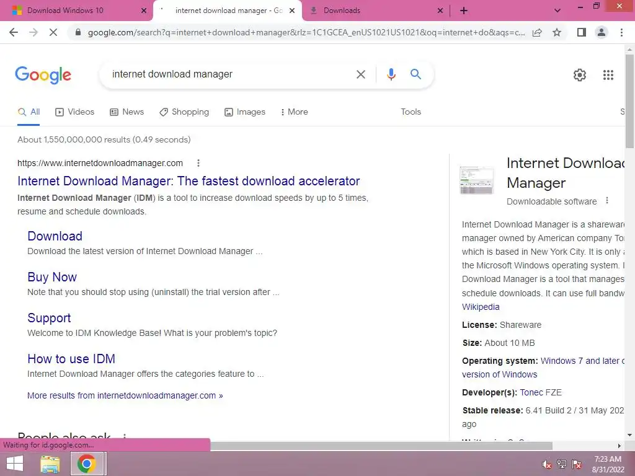Open the Google apps grid
635x476 pixels.
click(608, 75)
